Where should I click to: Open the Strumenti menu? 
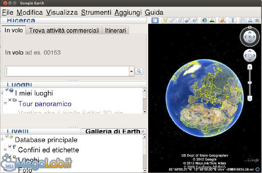click(x=96, y=13)
